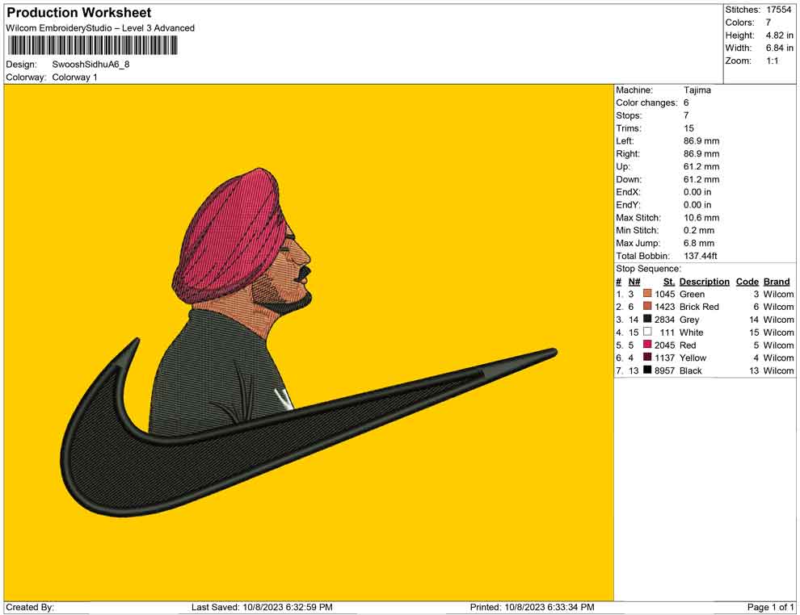
Task: Select the Colorway 1 value
Action: coord(74,77)
